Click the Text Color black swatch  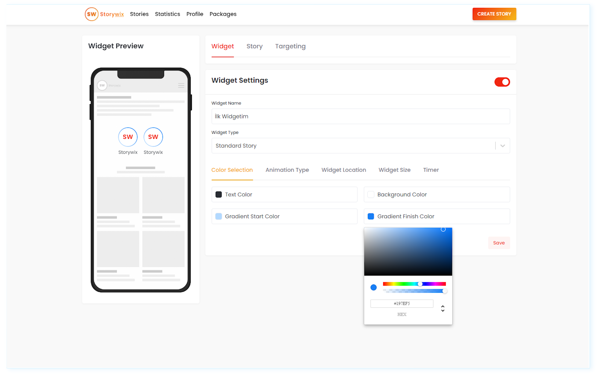click(218, 194)
